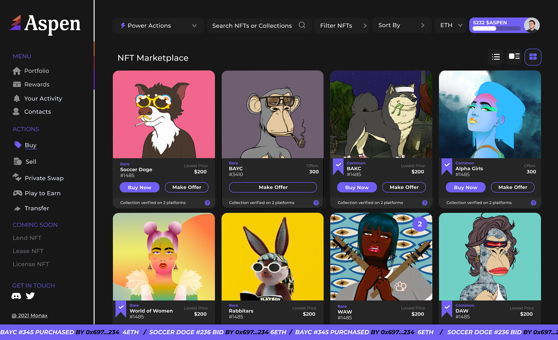558x340 pixels.
Task: Toggle the checkmark bookmark on BAKC card
Action: [x=338, y=166]
